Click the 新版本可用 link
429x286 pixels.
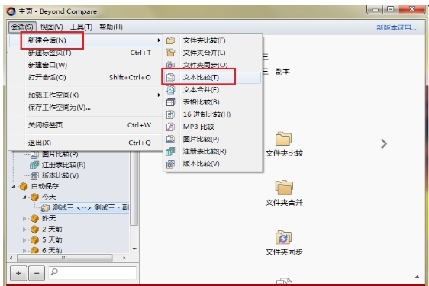(396, 27)
